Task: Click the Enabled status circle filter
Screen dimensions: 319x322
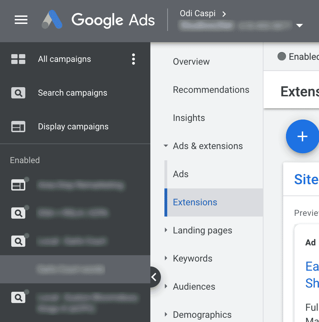Action: (282, 57)
